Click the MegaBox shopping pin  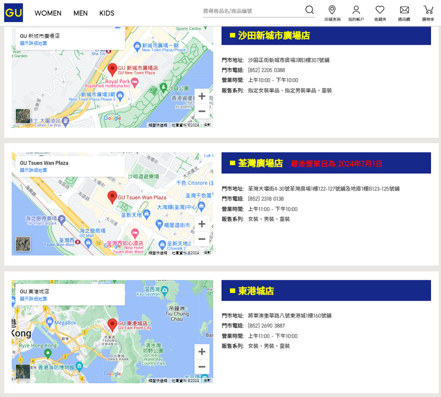(x=50, y=321)
